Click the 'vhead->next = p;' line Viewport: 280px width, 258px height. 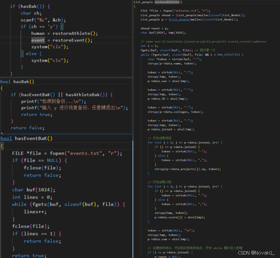tap(154, 28)
